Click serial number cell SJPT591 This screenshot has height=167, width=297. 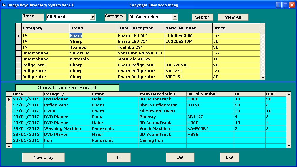[x=188, y=71]
